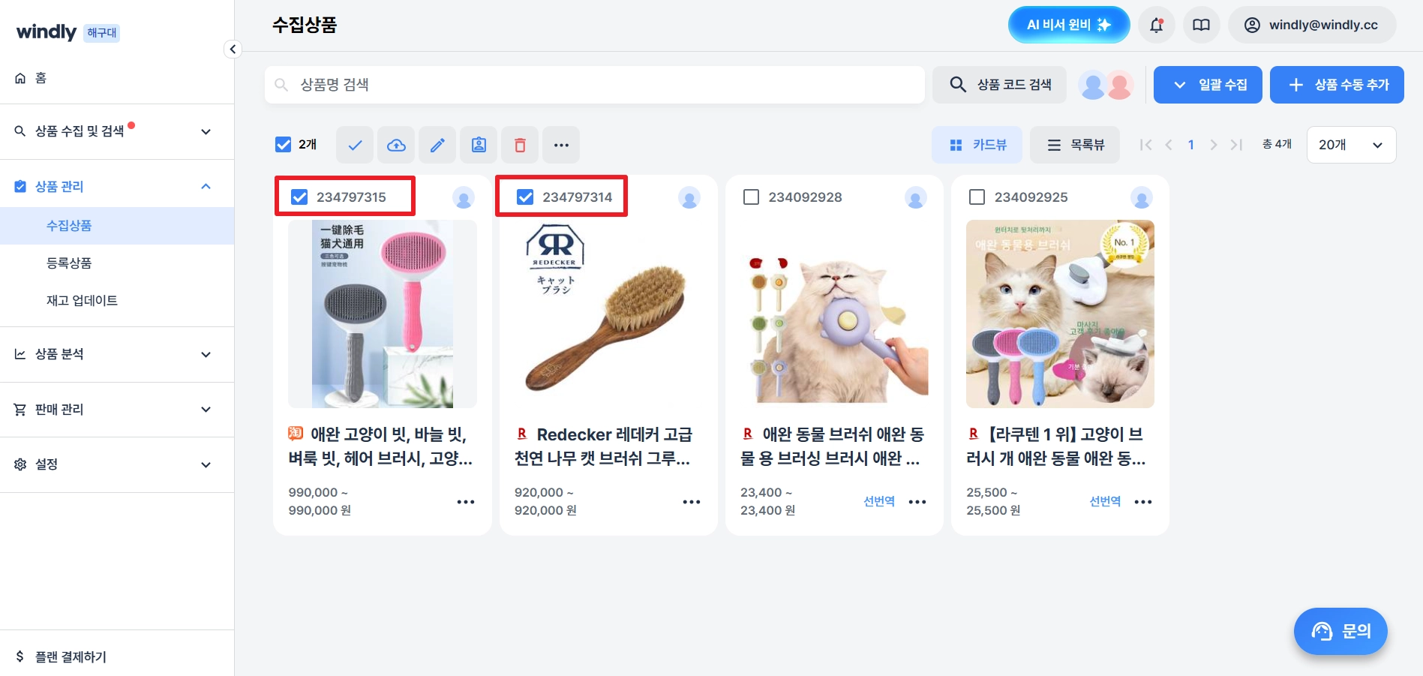The image size is (1423, 676).
Task: Click 선번역 on the 23,400 won product
Action: (x=879, y=501)
